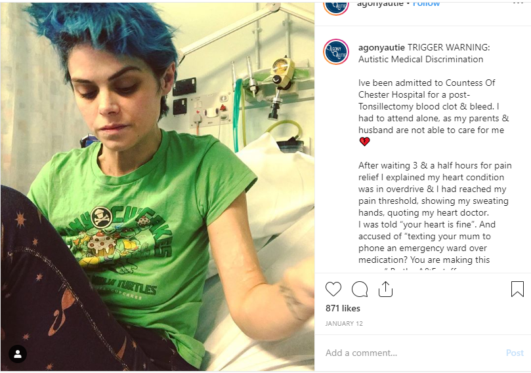
Task: Open more options ellipsis menu
Action: tap(518, 3)
